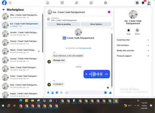Image resolution: width=155 pixels, height=113 pixels.
Task: Play the sent audio clip
Action: 86,74
